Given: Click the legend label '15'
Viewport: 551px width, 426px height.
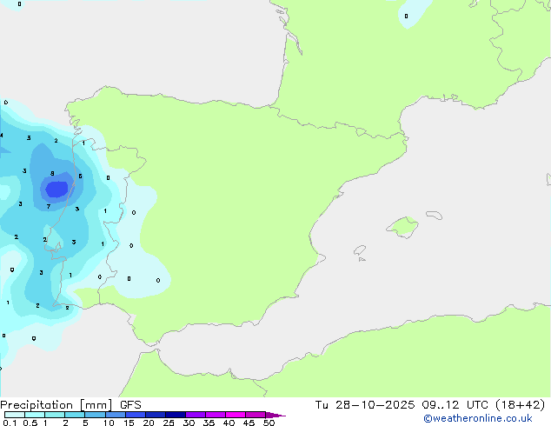Looking at the screenshot, I should click(x=129, y=423).
